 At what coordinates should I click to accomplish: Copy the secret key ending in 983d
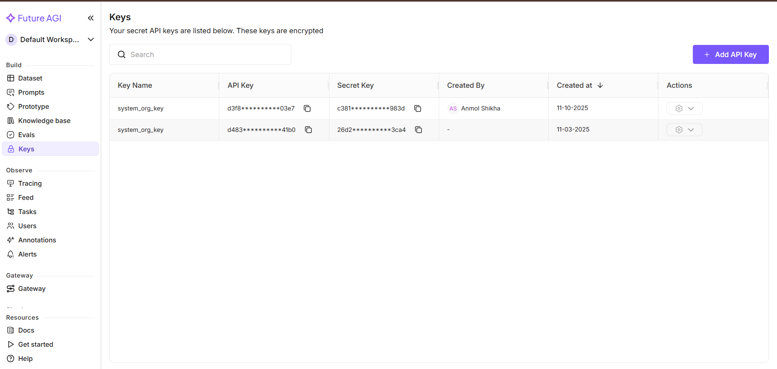point(418,108)
